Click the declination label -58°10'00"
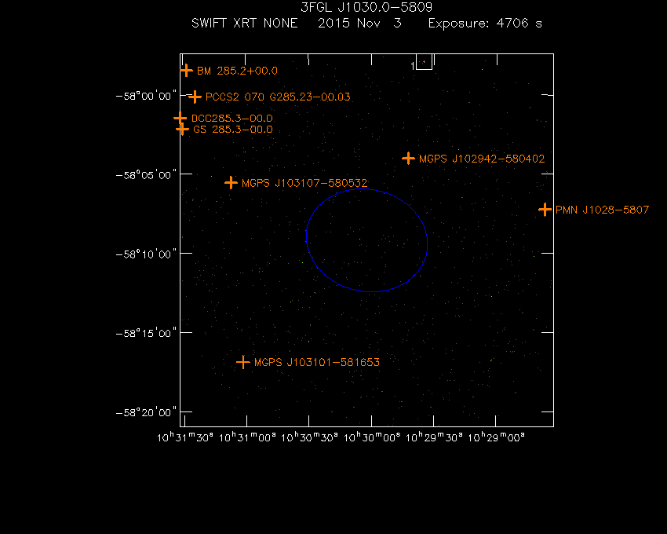The height and width of the screenshot is (534, 667). pyautogui.click(x=146, y=254)
